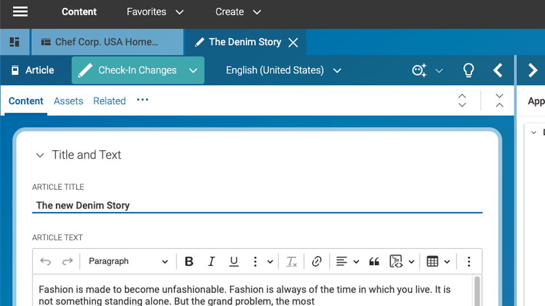This screenshot has width=545, height=306.
Task: Undo the last edit in article text
Action: (x=45, y=261)
